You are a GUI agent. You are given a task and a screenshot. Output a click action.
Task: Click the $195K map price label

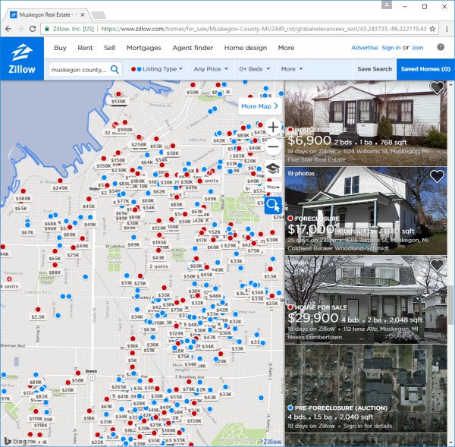[159, 242]
